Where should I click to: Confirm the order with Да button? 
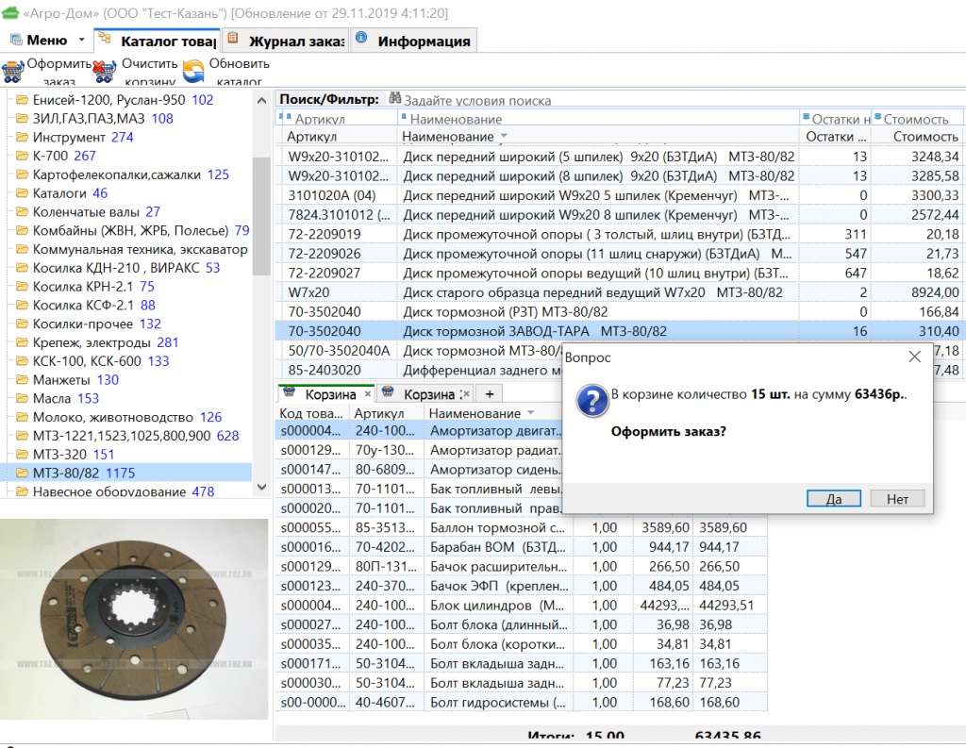point(834,498)
